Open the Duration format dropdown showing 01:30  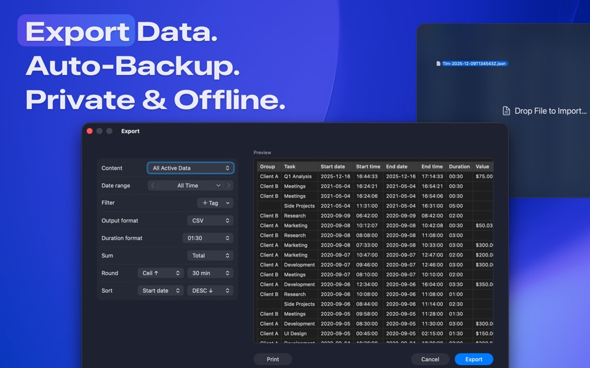(x=208, y=238)
